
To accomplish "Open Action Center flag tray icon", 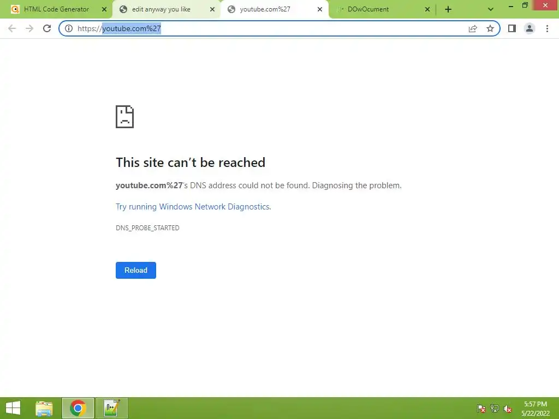I will click(x=481, y=409).
